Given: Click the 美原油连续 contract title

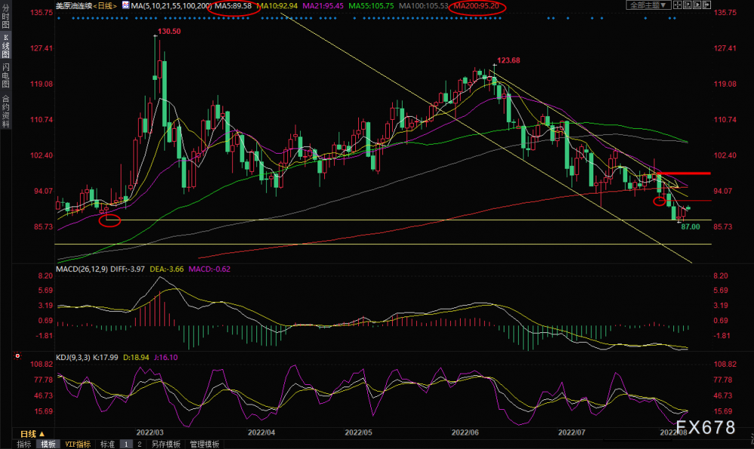Looking at the screenshot, I should click(74, 6).
